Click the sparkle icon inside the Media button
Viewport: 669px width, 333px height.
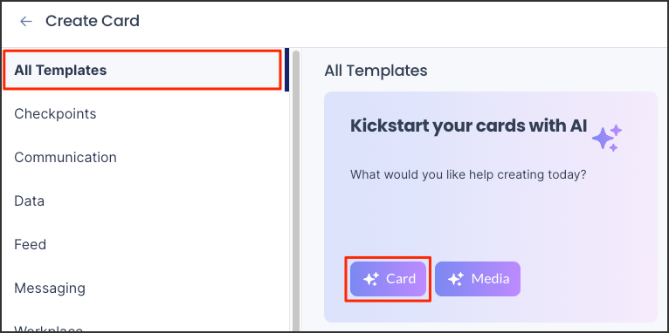point(456,279)
